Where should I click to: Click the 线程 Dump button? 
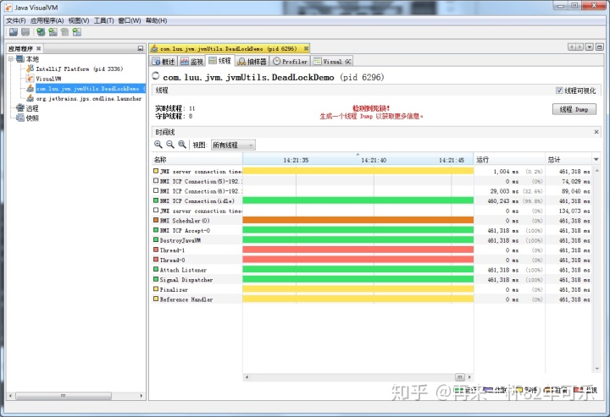574,109
